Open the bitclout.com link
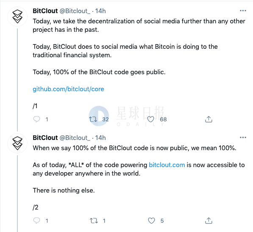 click(167, 165)
